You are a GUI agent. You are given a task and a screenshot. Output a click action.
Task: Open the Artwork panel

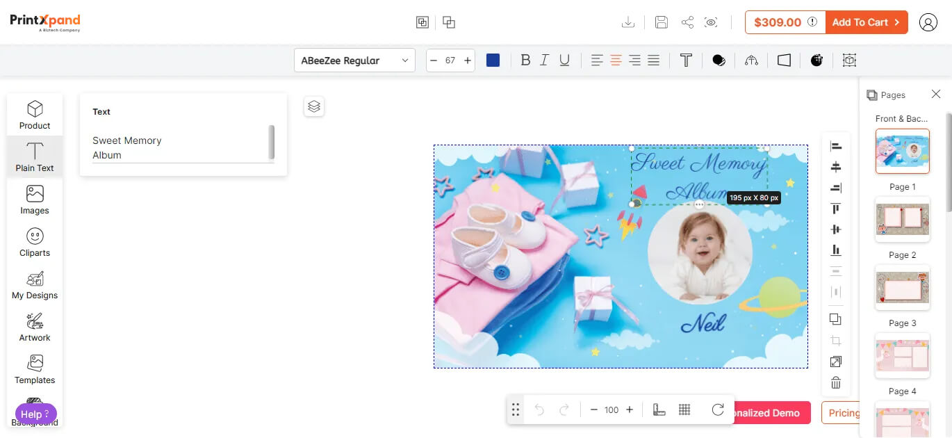(x=35, y=327)
